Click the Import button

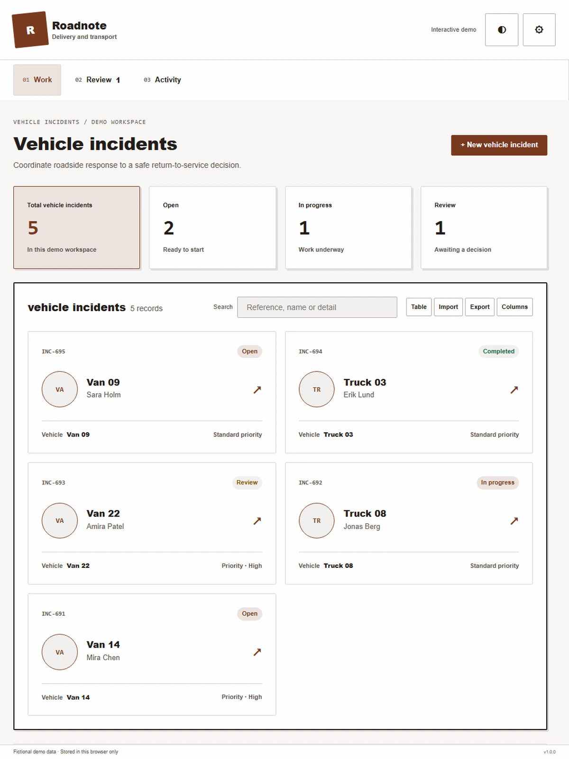pyautogui.click(x=448, y=307)
